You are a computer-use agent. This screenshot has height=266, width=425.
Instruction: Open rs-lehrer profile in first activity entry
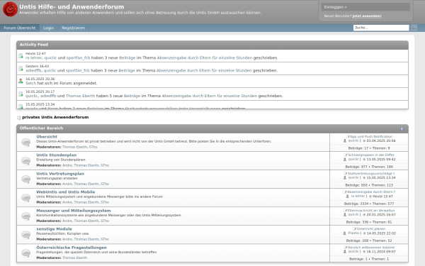(33, 58)
